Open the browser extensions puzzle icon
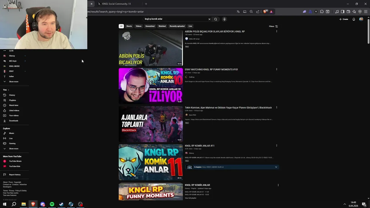The width and height of the screenshot is (370, 208). pyautogui.click(x=322, y=12)
